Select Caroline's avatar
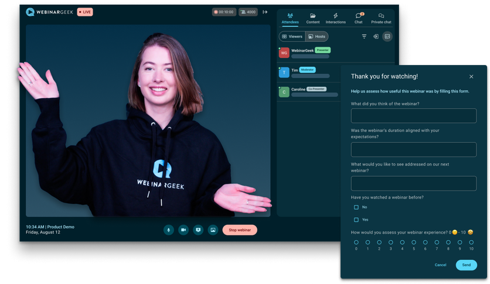The height and width of the screenshot is (284, 490). [x=284, y=92]
